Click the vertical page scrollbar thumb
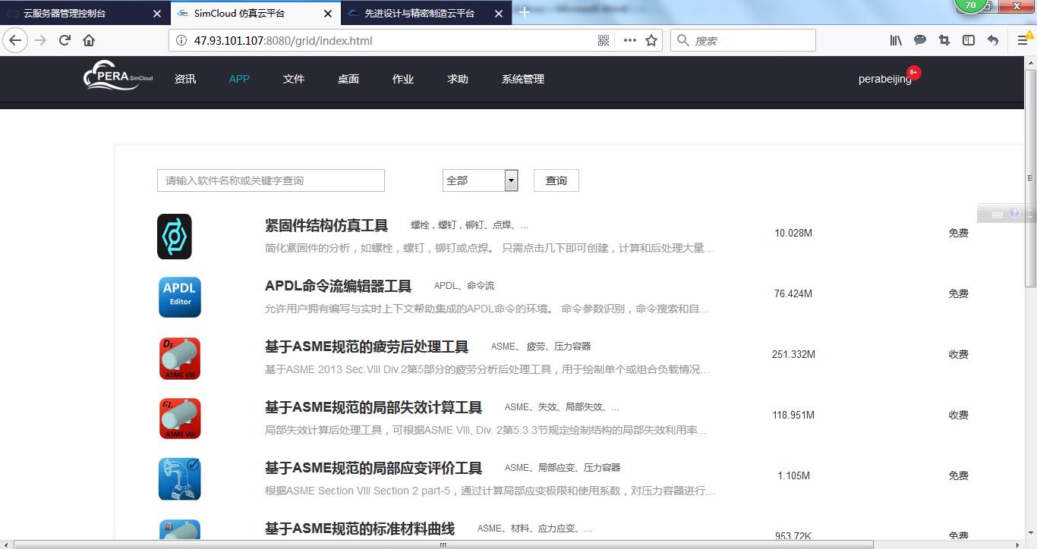 pyautogui.click(x=1030, y=178)
